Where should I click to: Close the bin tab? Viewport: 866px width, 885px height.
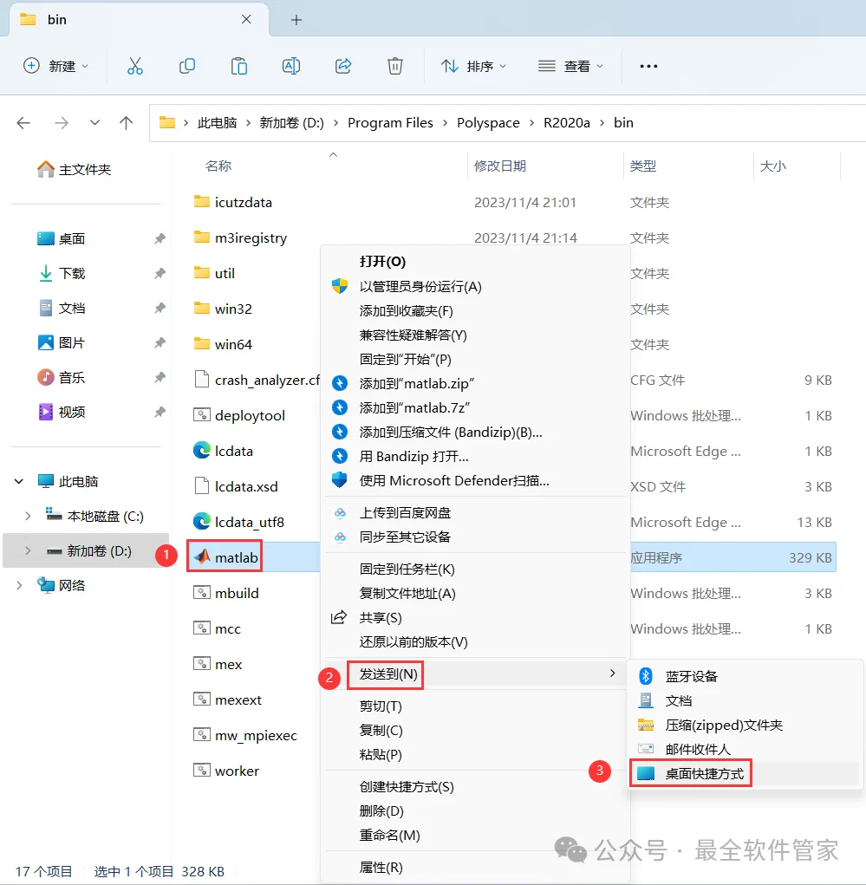pos(246,20)
